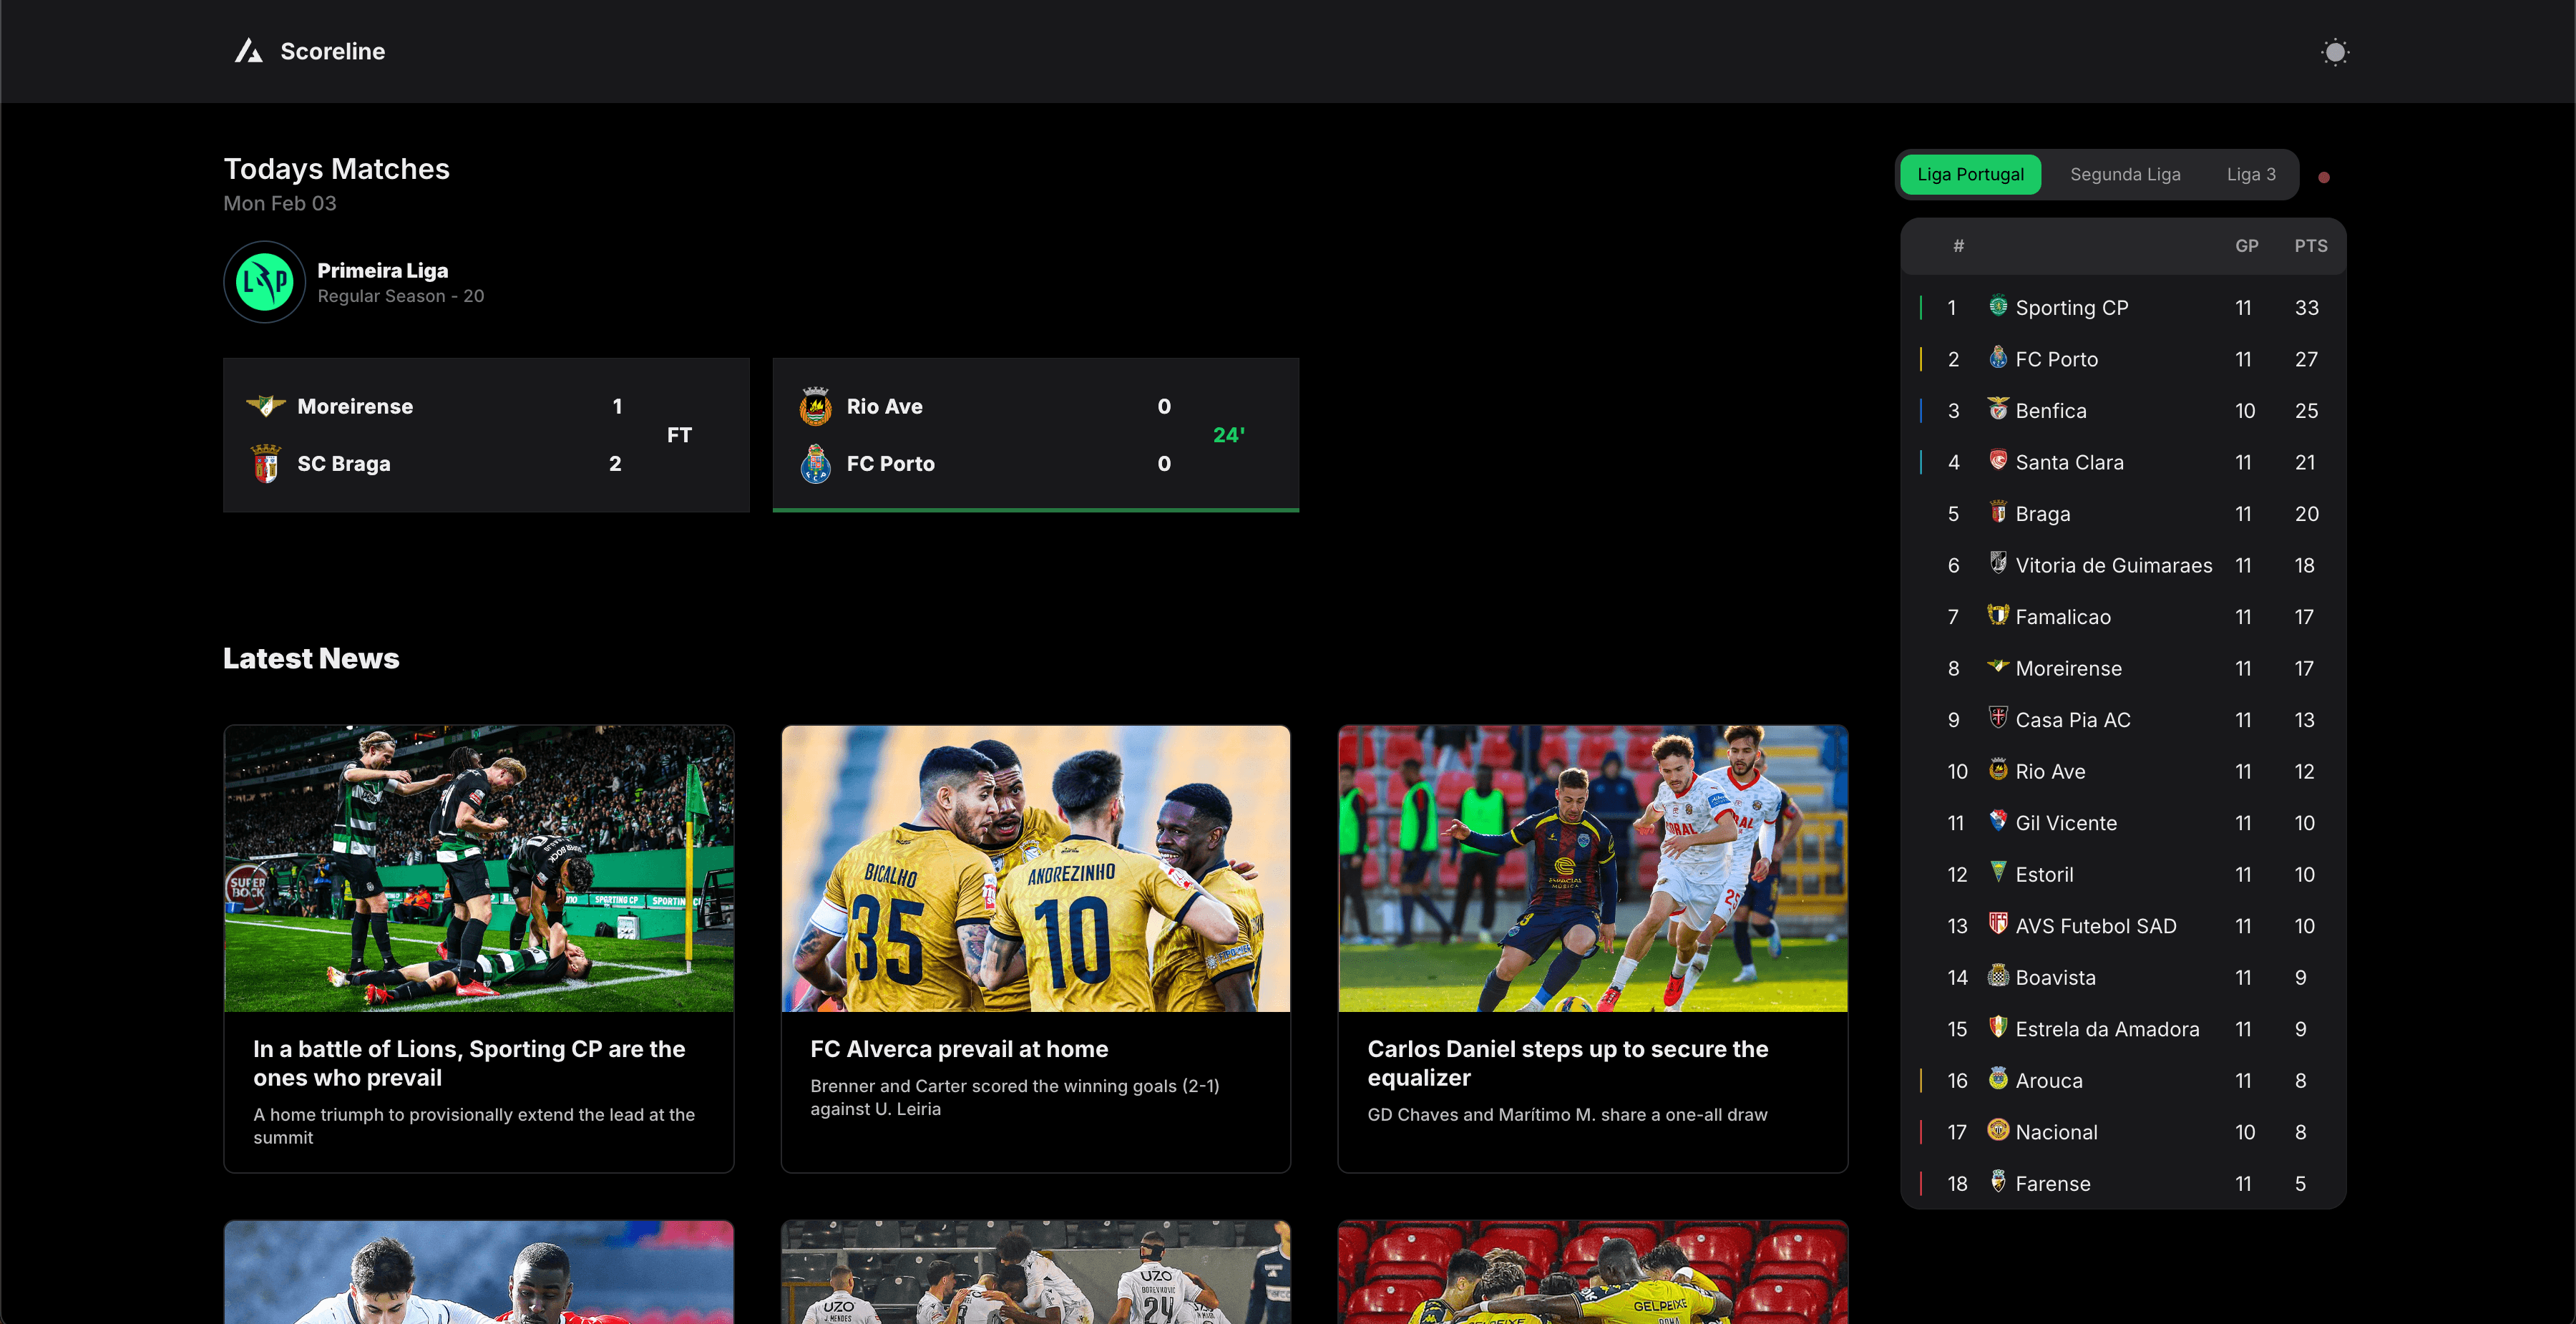Click Sporting CP crest in standings
2576x1324 pixels.
pos(1998,306)
